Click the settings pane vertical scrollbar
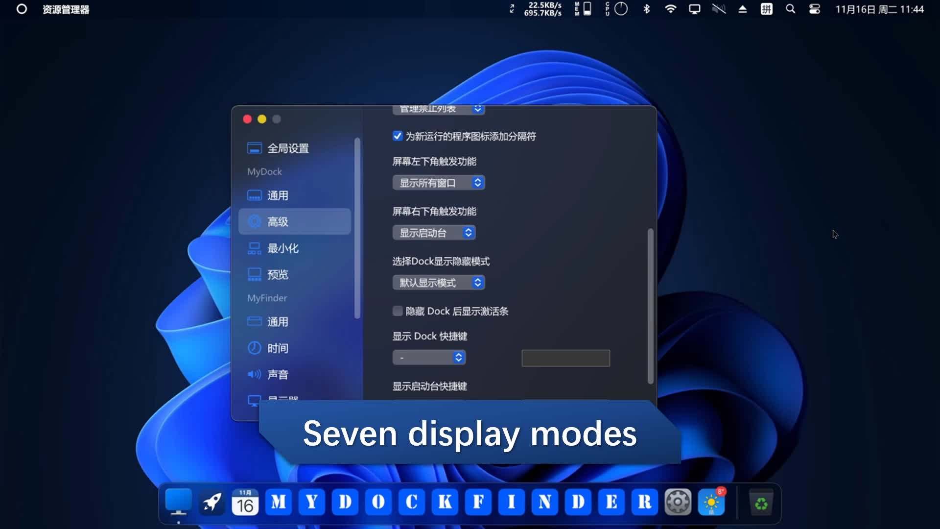The height and width of the screenshot is (529, 940). (x=650, y=306)
